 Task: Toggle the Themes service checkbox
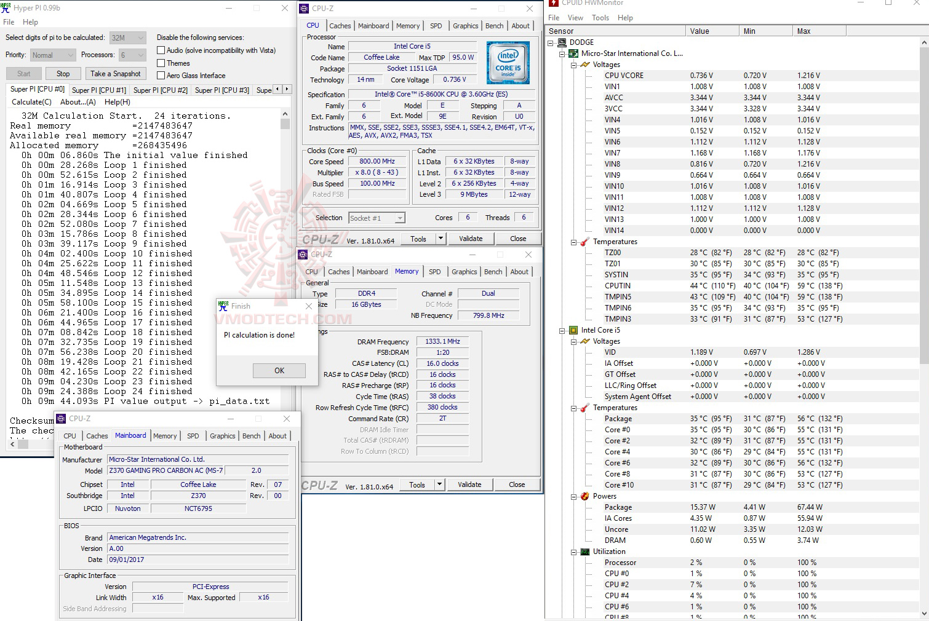pos(161,63)
